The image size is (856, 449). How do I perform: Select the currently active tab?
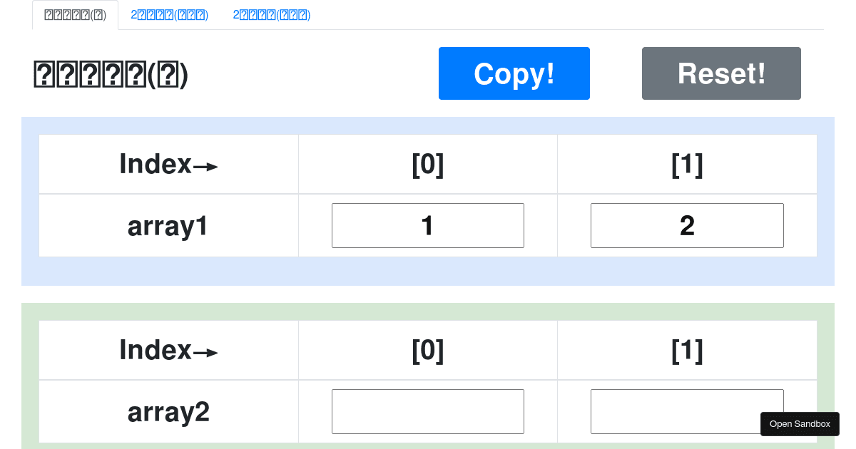click(x=75, y=15)
